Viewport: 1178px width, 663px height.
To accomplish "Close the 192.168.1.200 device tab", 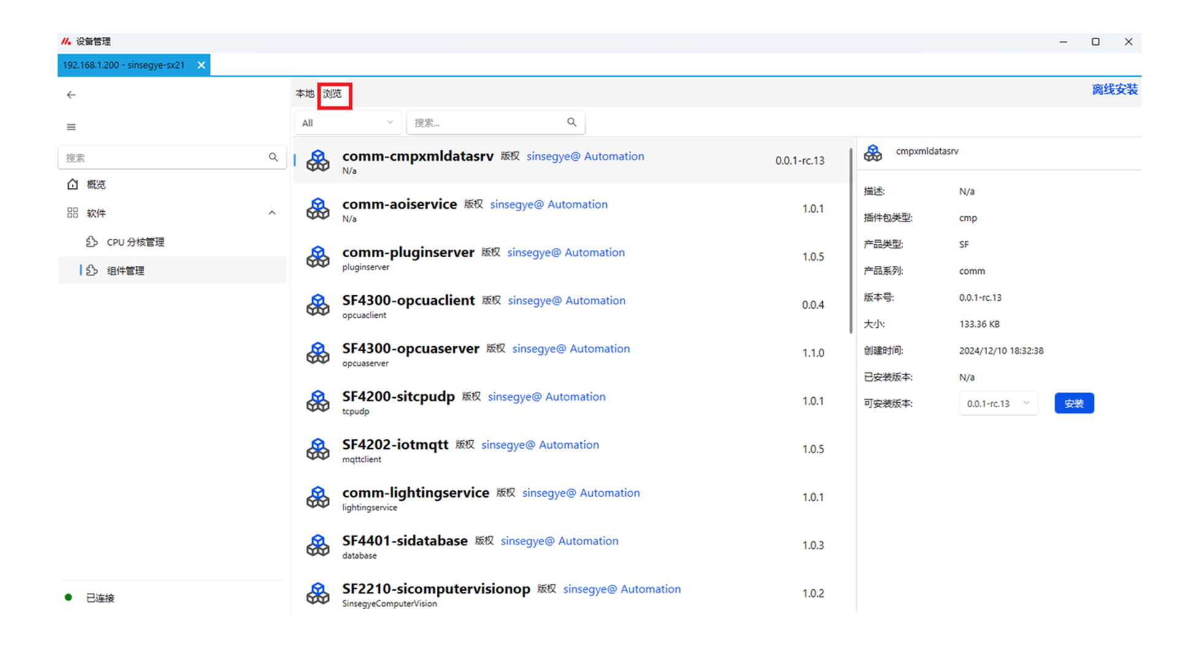I will tap(201, 65).
